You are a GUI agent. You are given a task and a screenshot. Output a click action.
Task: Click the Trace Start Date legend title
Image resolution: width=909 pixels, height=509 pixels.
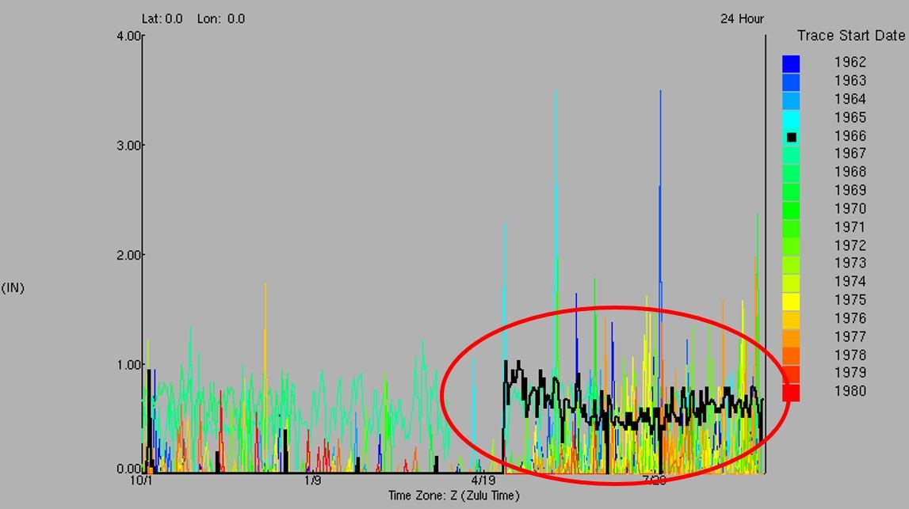[x=850, y=36]
